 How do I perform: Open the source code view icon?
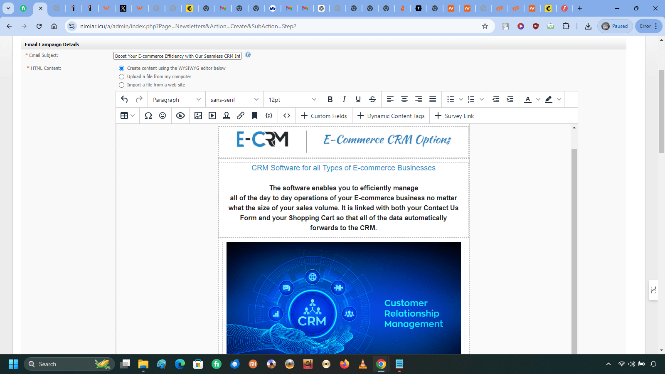[287, 116]
